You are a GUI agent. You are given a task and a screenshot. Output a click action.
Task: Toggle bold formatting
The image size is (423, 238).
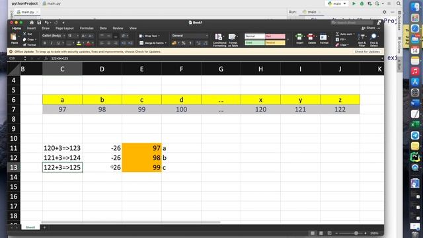[44, 43]
